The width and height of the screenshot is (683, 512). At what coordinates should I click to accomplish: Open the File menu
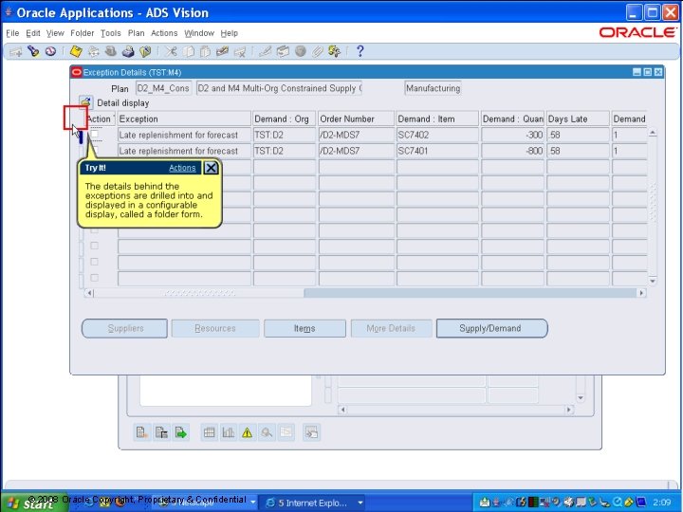pyautogui.click(x=12, y=33)
